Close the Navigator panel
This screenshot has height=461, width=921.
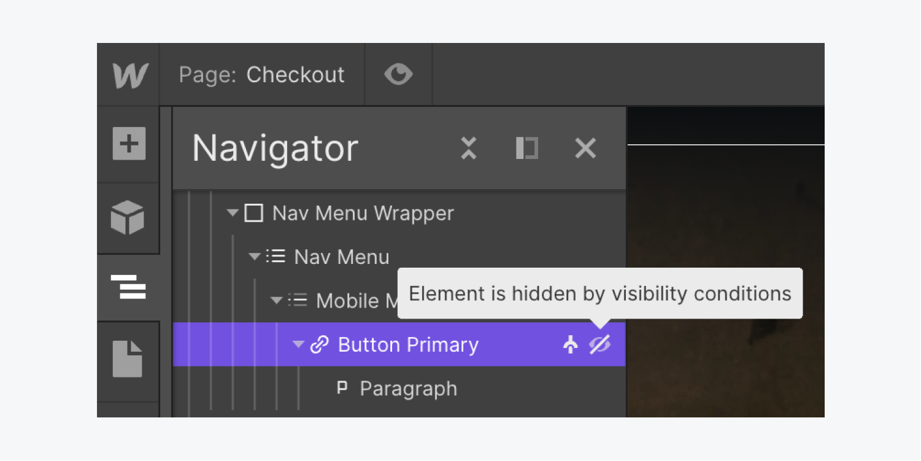point(585,148)
